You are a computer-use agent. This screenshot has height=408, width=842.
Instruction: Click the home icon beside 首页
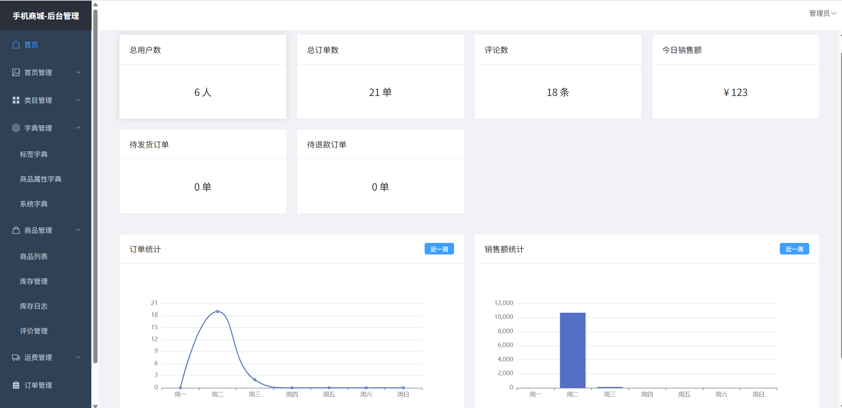pyautogui.click(x=16, y=45)
